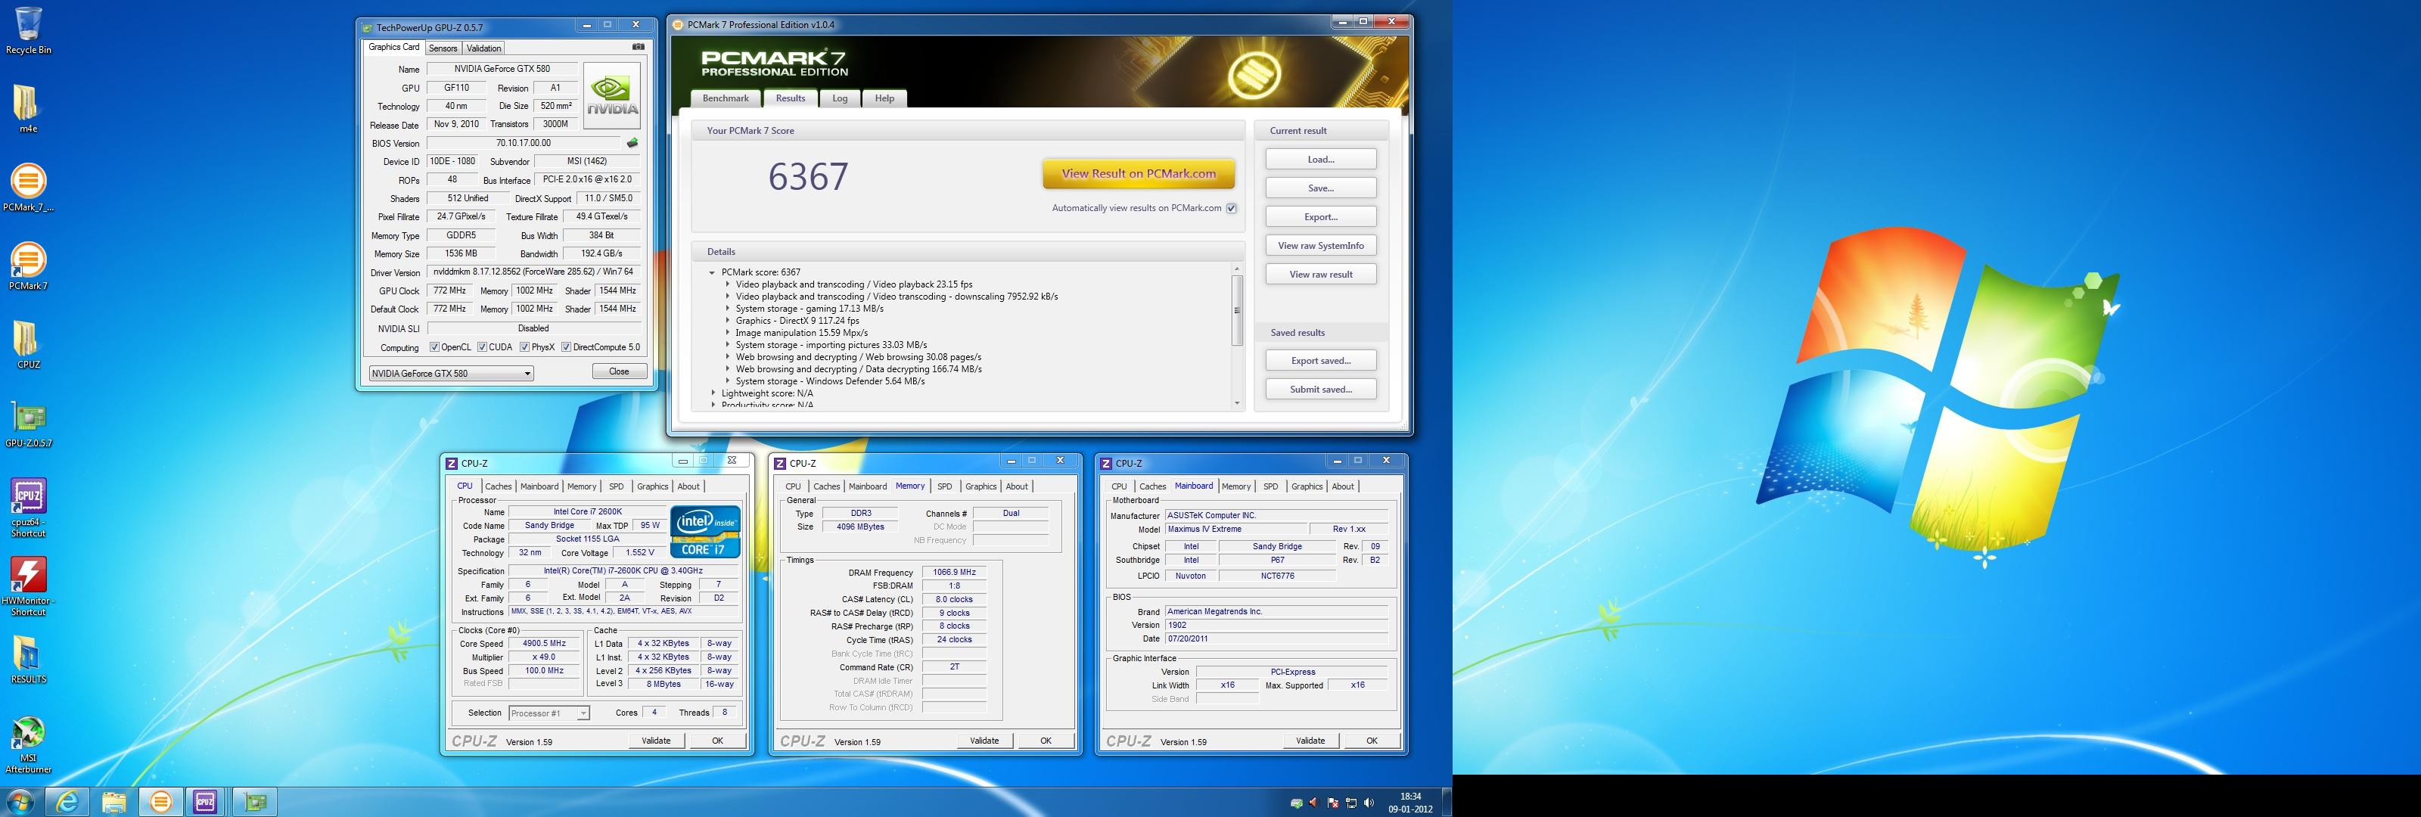Toggle the DirectCompute 5.0 checkbox
Image resolution: width=2421 pixels, height=817 pixels.
(566, 347)
